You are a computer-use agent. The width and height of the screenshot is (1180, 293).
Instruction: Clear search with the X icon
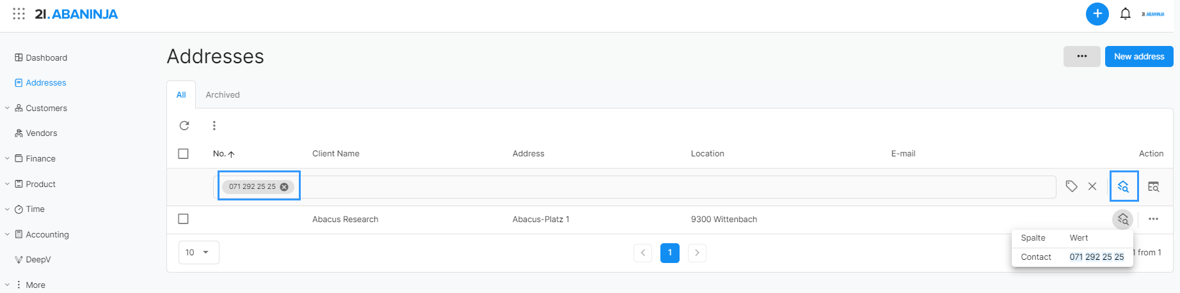(1092, 186)
